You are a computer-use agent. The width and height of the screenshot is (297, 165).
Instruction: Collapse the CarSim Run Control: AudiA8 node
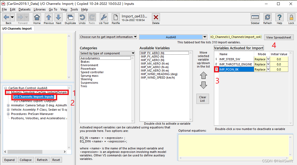5,88
